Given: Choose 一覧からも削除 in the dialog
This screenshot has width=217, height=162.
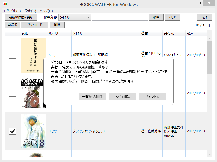Looking at the screenshot, I should (92, 96).
